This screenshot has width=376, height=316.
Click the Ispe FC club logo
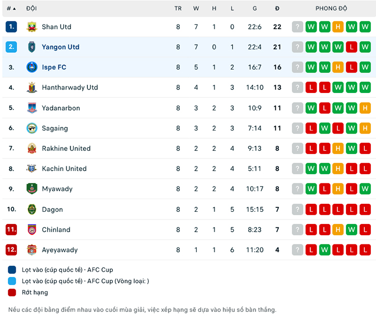pos(32,67)
